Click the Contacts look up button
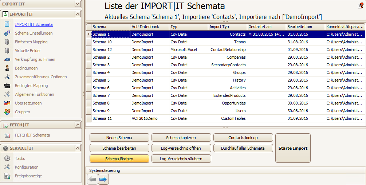Screen dimensions: 366x185 click(x=243, y=138)
